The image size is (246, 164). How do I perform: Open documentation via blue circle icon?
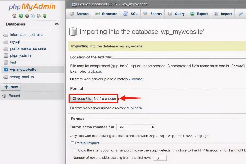[x=33, y=16]
